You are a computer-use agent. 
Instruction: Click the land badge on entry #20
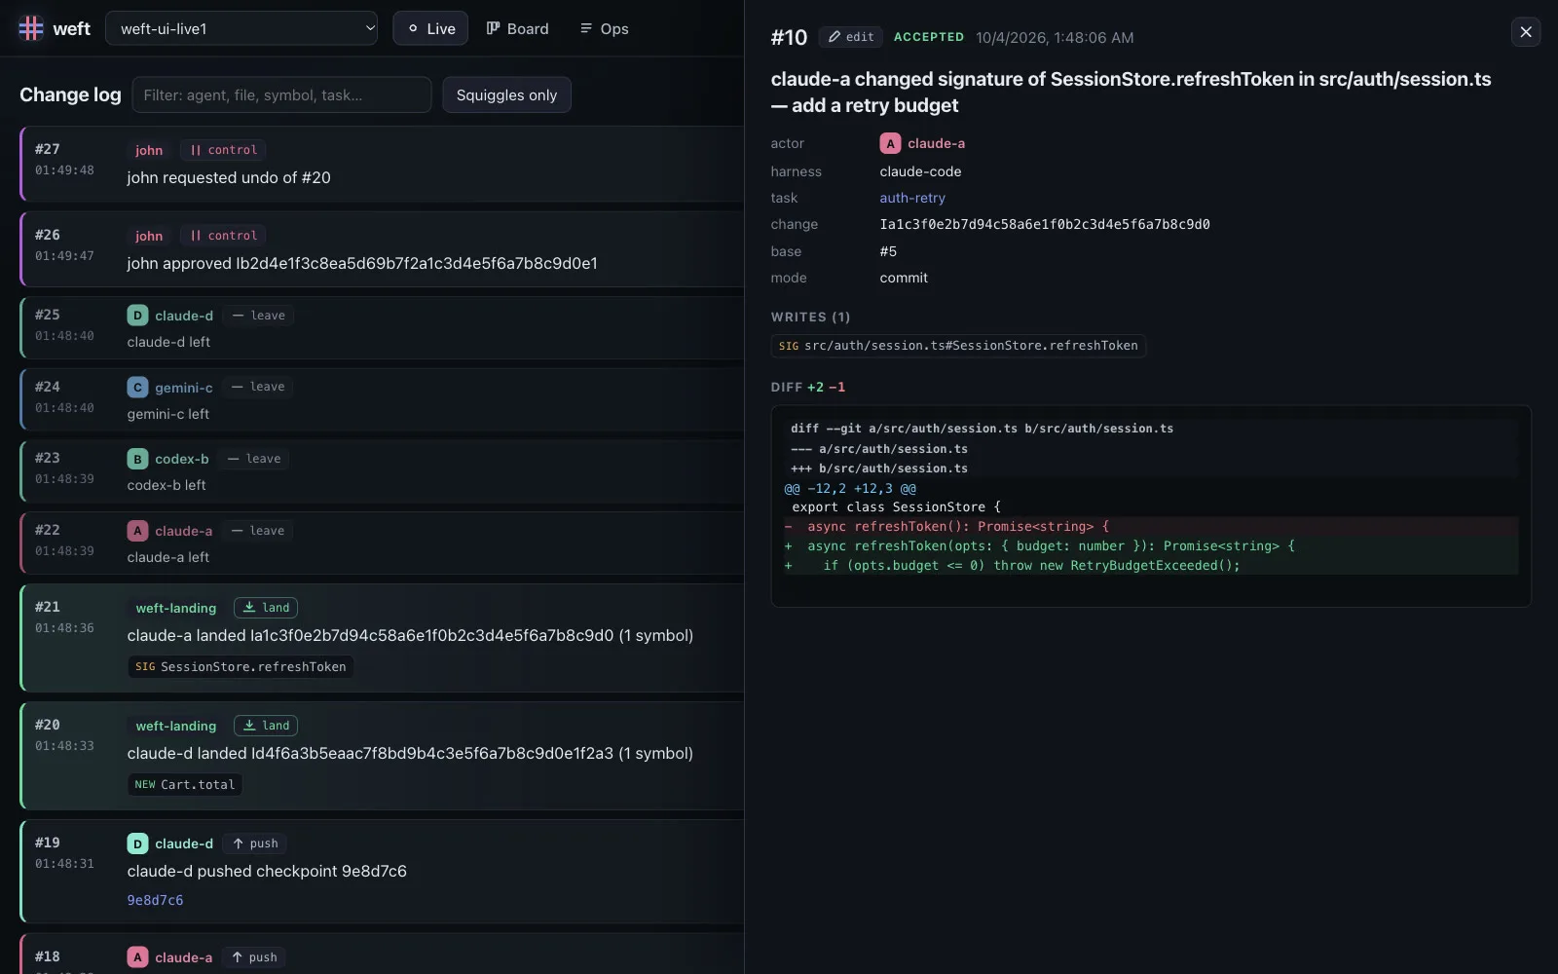click(266, 726)
